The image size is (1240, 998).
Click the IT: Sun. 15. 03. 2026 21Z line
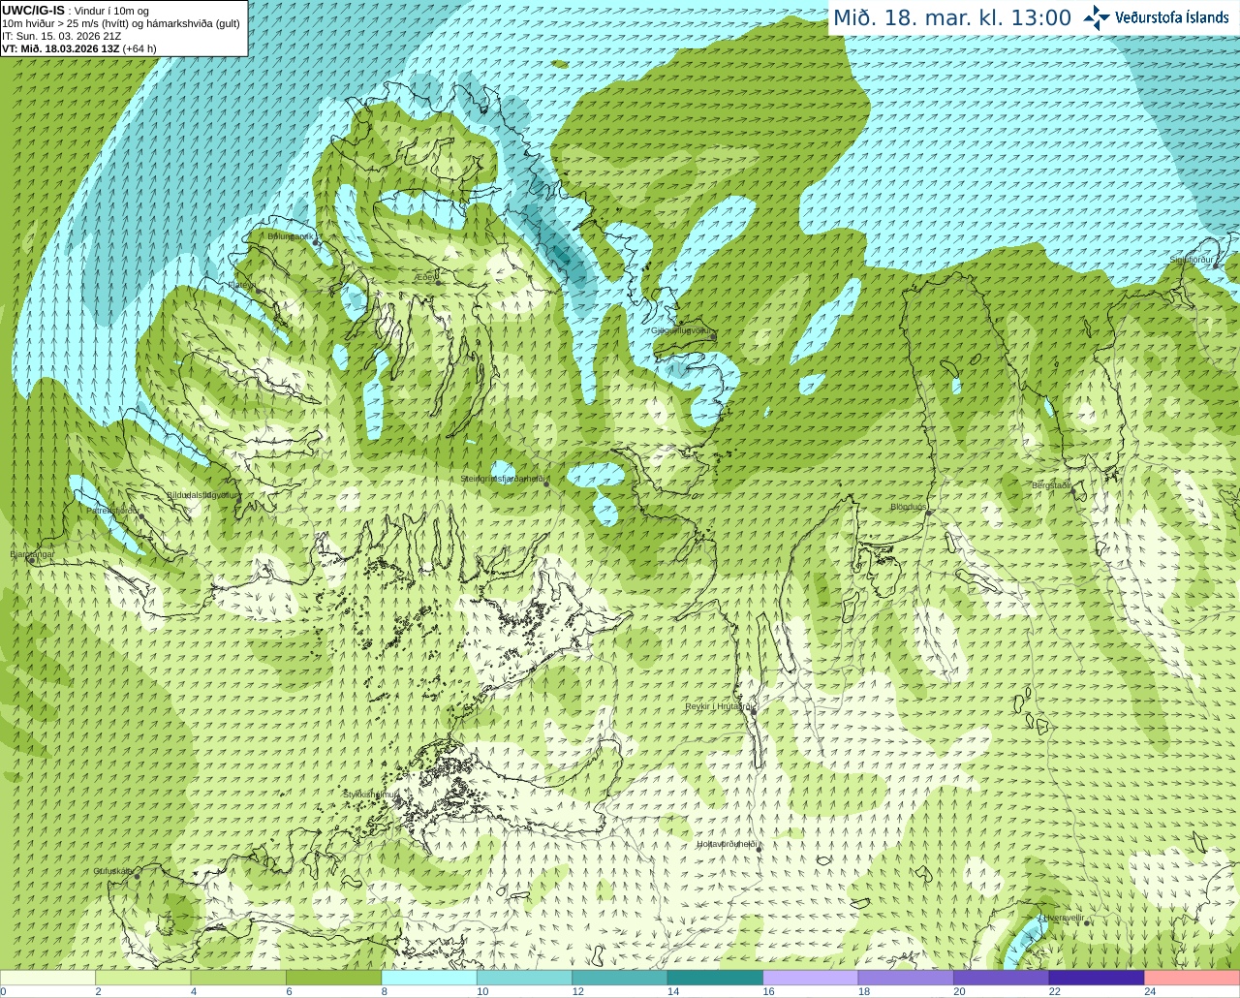coord(61,36)
